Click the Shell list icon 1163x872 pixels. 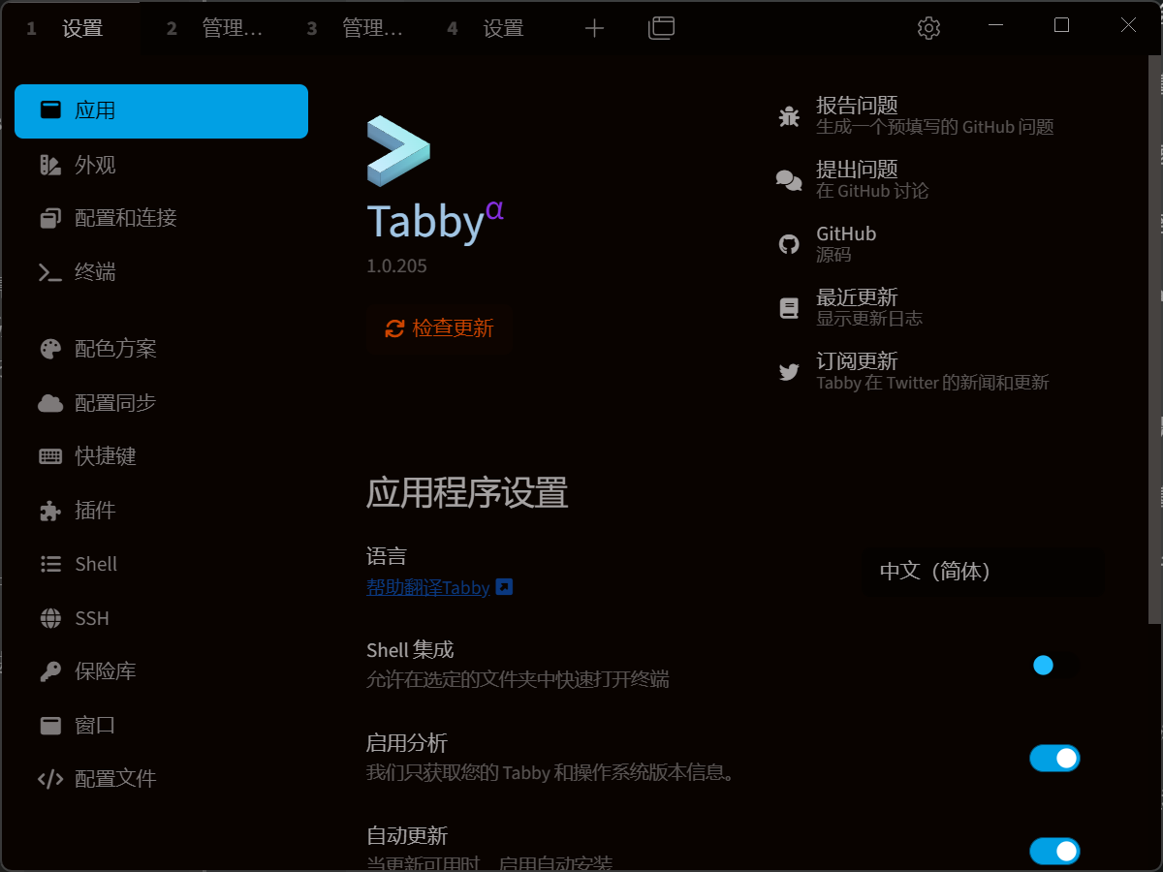[x=50, y=564]
